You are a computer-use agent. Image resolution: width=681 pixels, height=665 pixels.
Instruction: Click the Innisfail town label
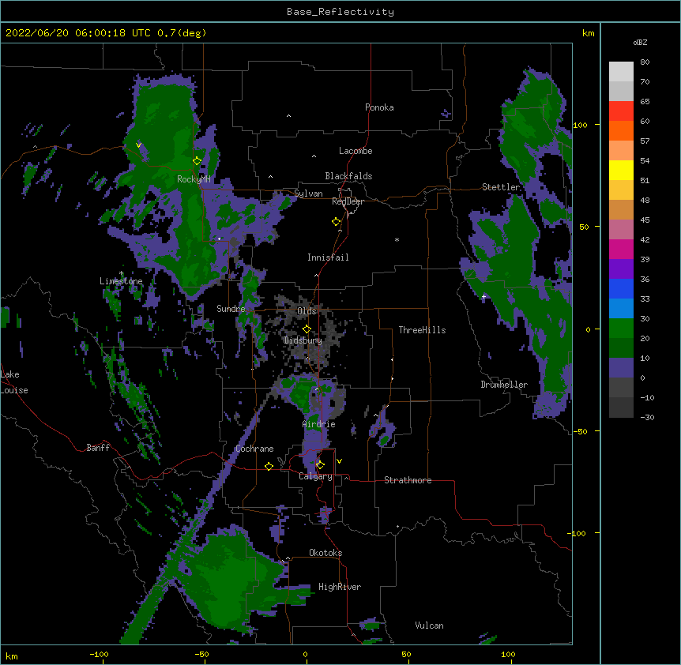(328, 257)
